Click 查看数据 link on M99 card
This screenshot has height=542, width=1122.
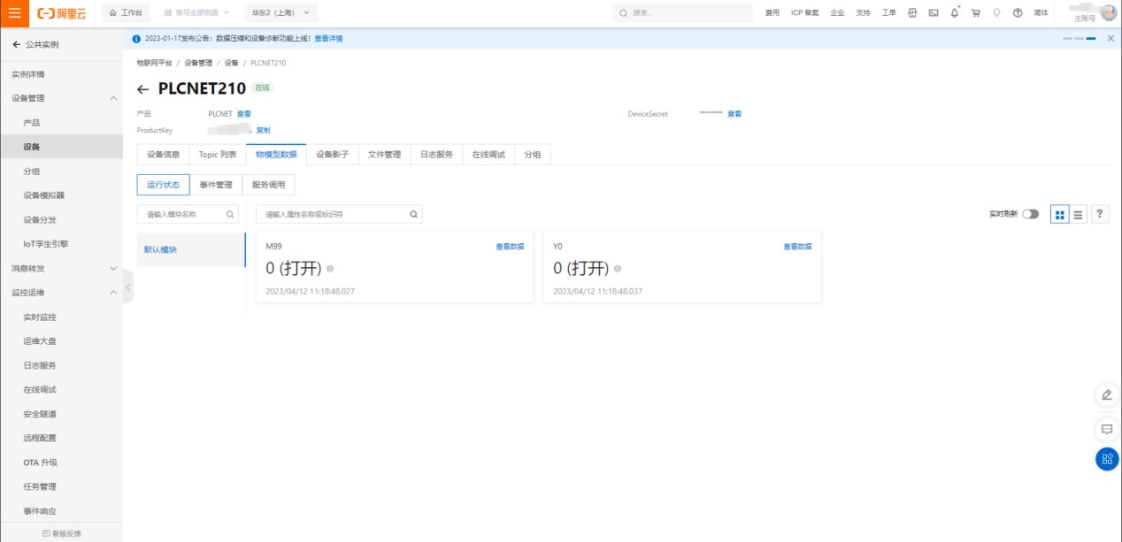[510, 247]
